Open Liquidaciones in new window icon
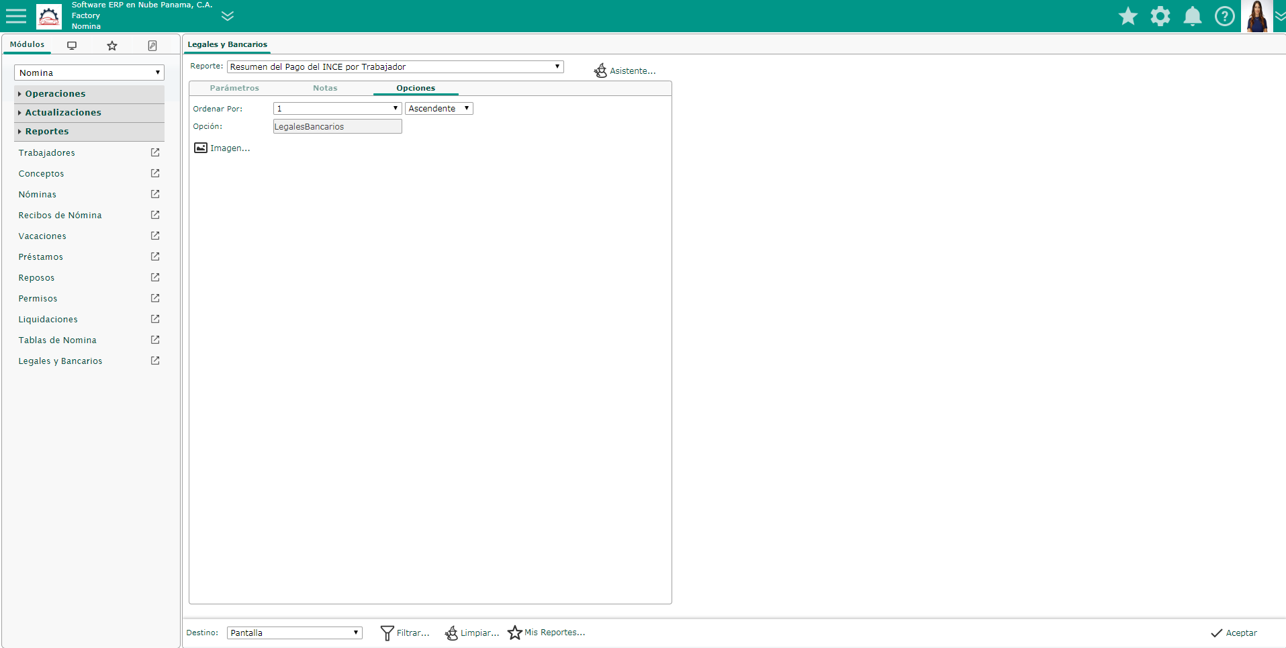Image resolution: width=1286 pixels, height=648 pixels. click(x=155, y=319)
